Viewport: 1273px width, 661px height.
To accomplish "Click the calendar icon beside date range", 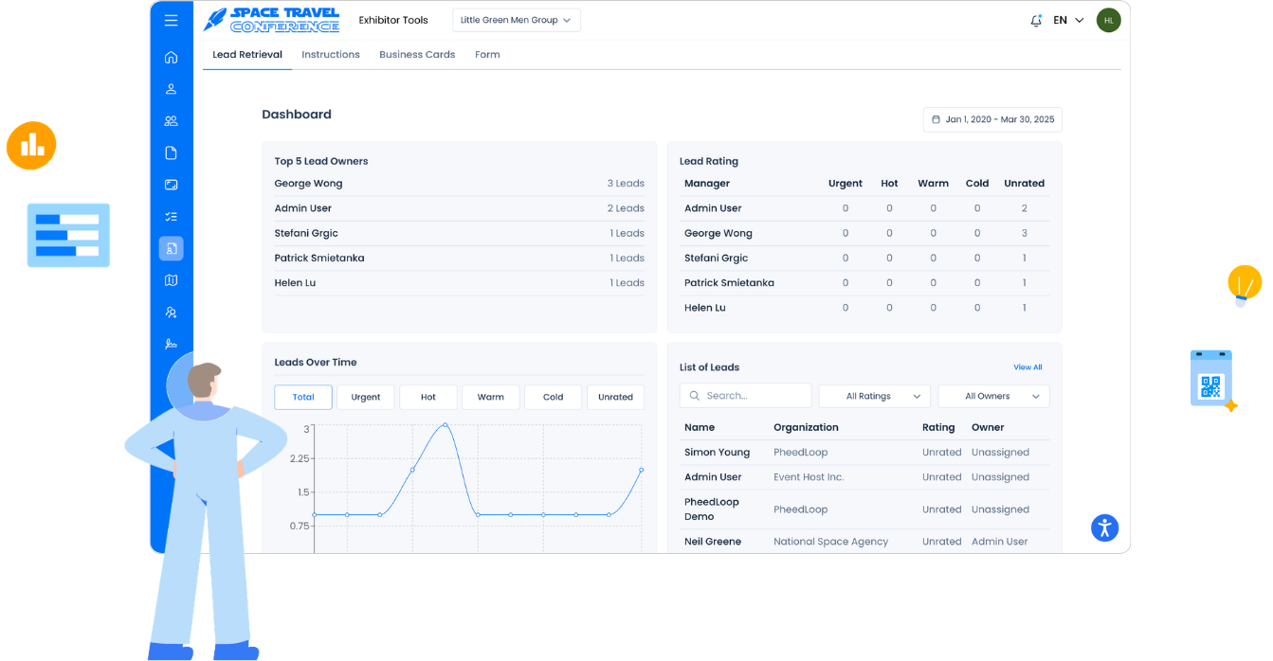I will [936, 119].
